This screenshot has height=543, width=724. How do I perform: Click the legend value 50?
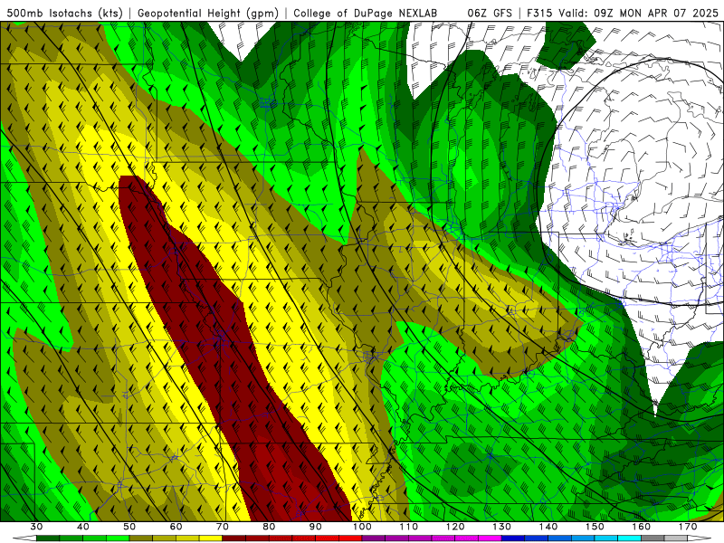[x=129, y=527]
